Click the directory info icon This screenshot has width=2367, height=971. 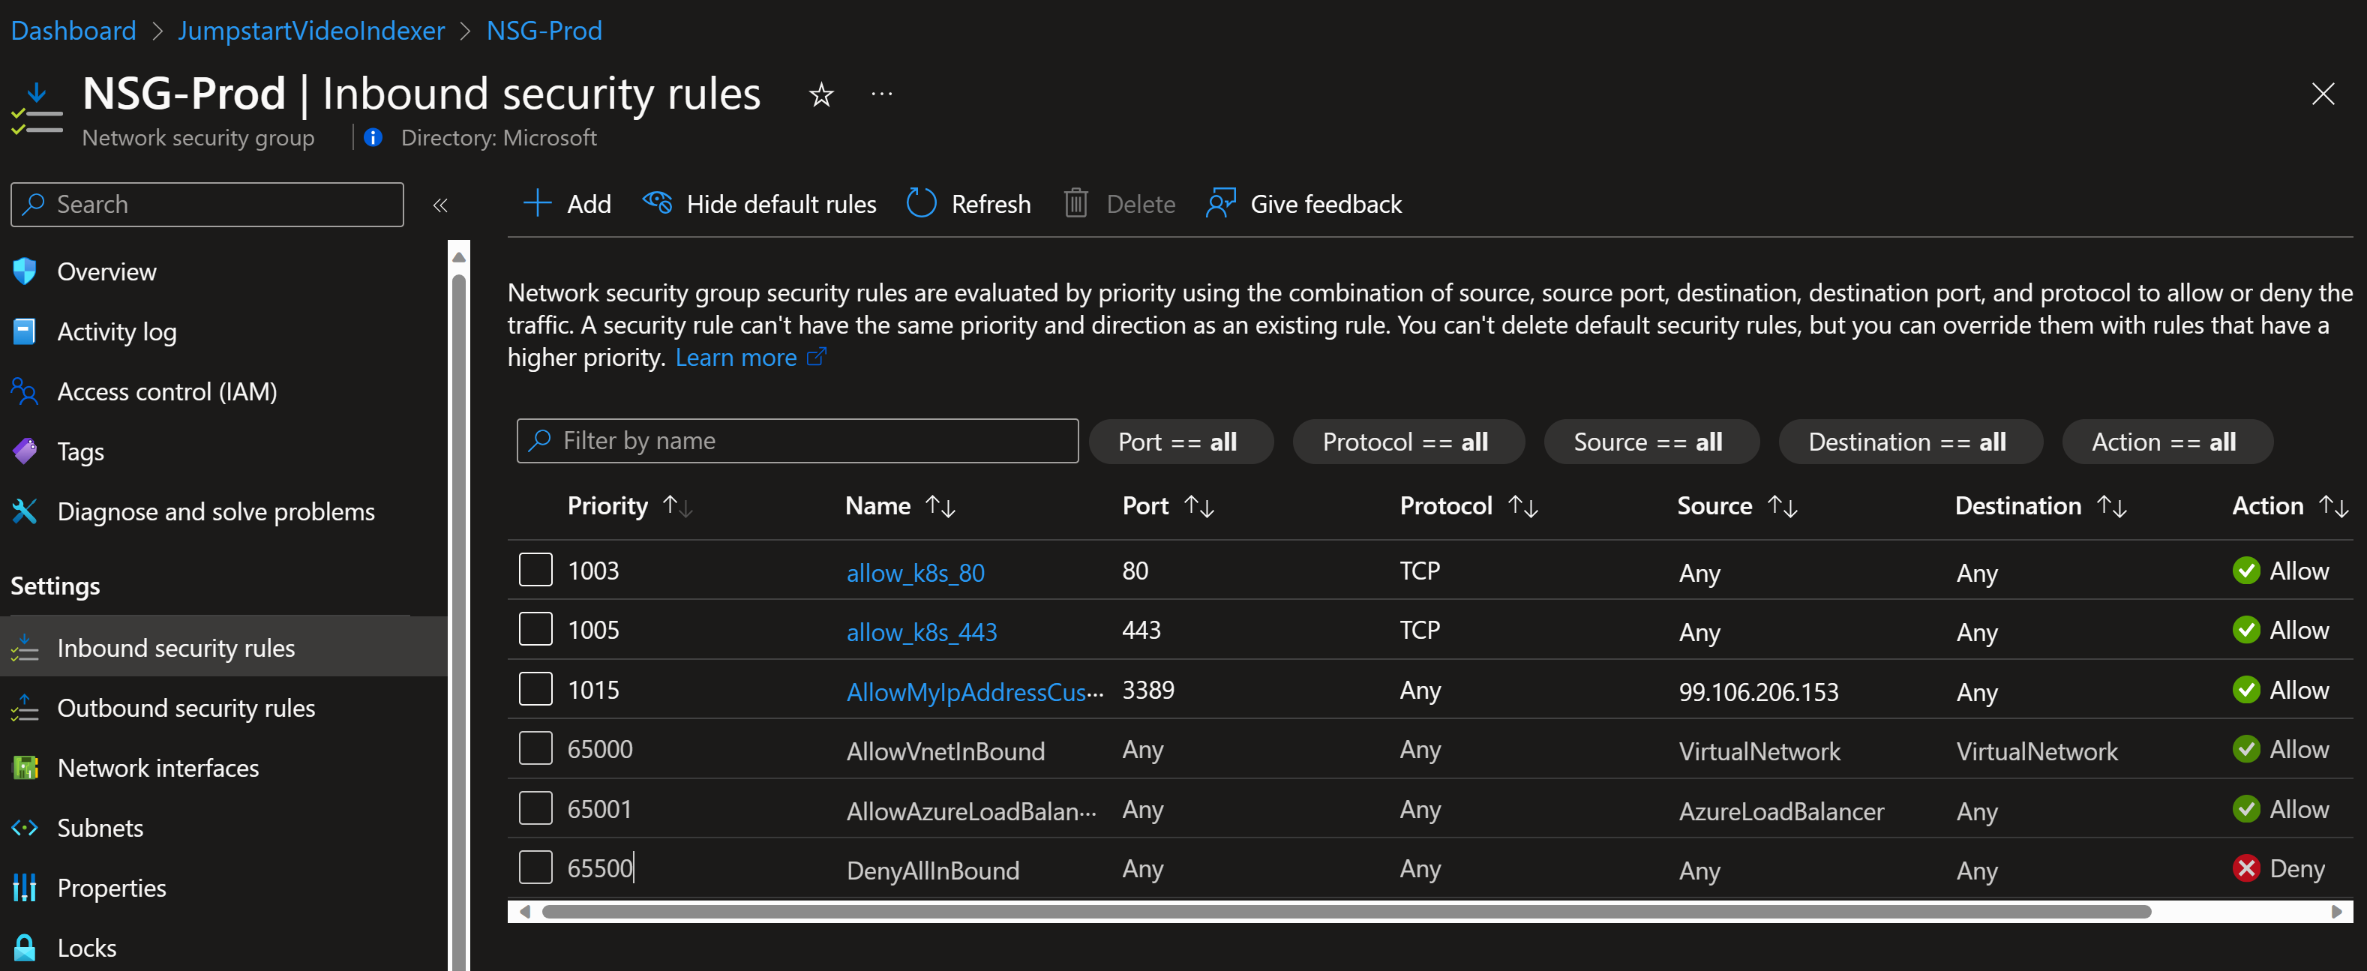(373, 138)
